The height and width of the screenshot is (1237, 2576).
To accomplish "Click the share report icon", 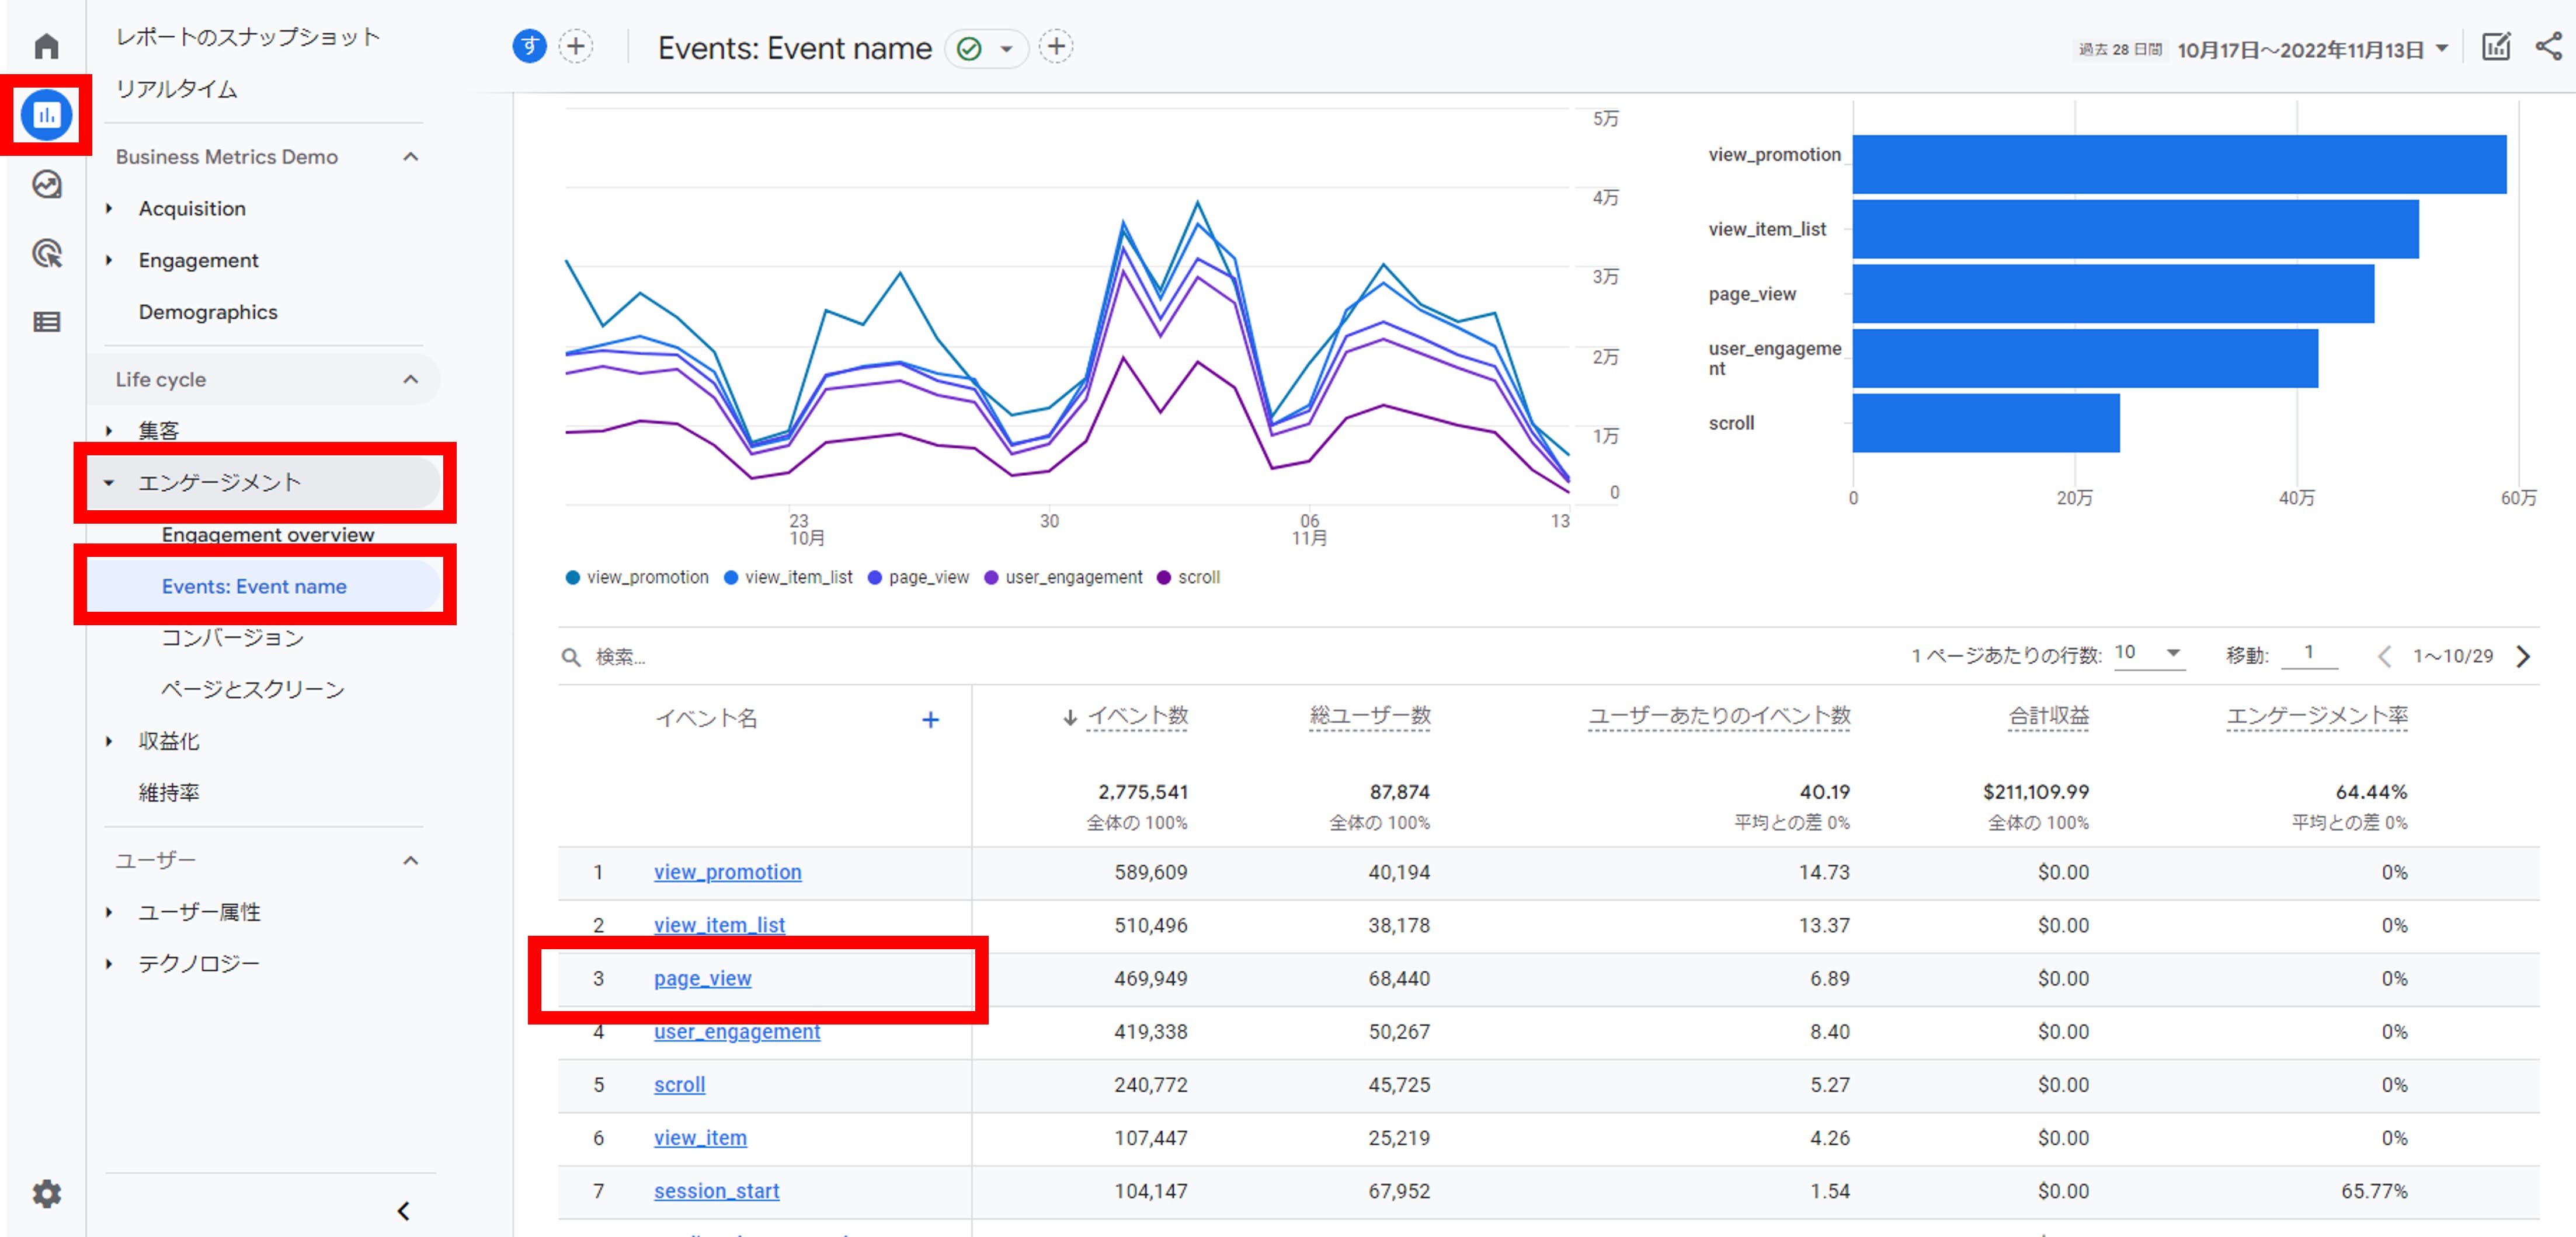I will 2548,47.
